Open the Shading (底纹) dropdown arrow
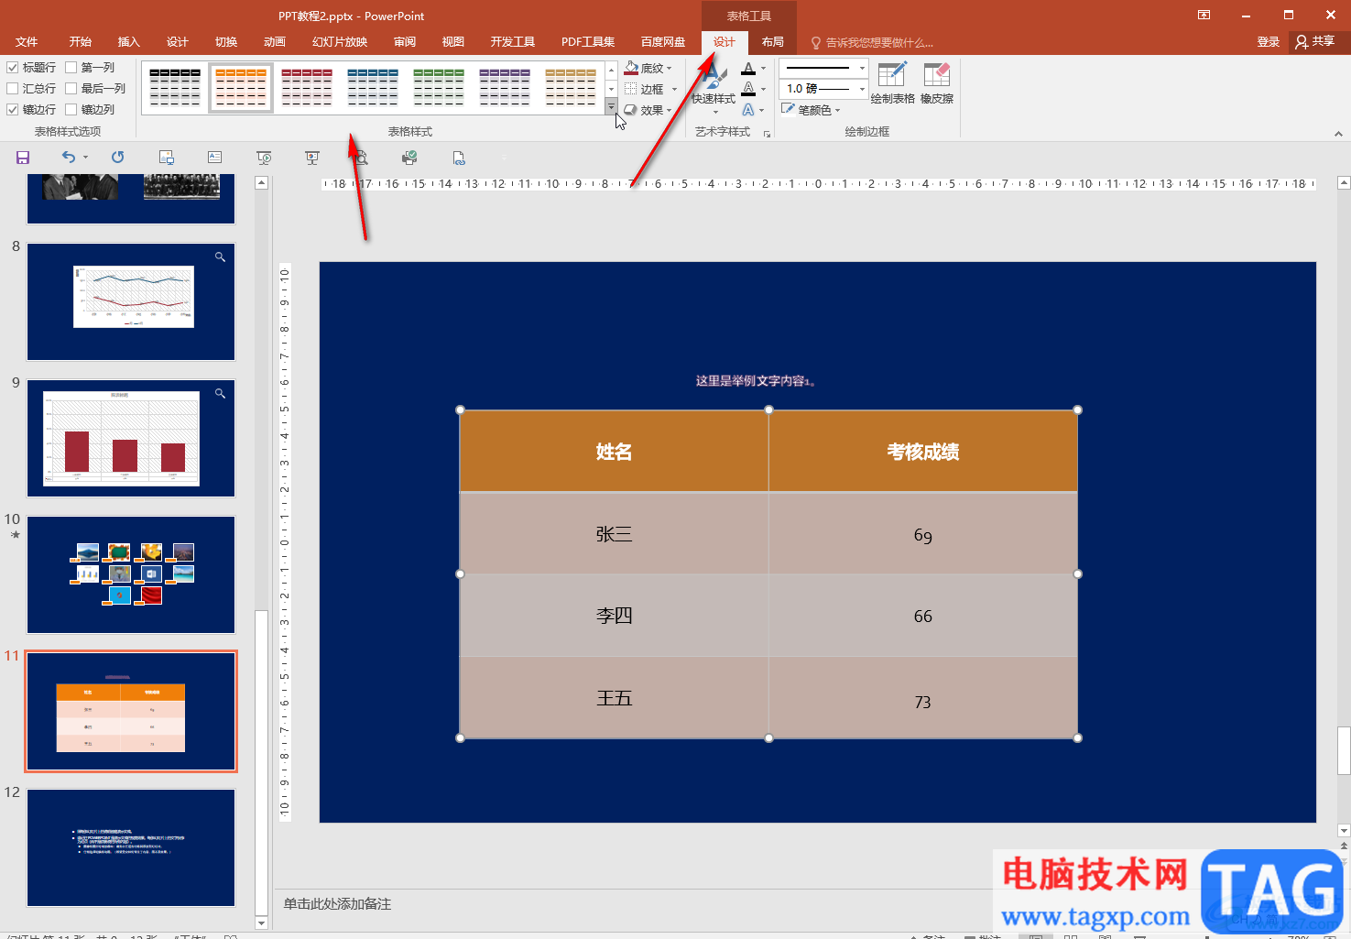Screen dimensions: 1351x939 (x=670, y=68)
